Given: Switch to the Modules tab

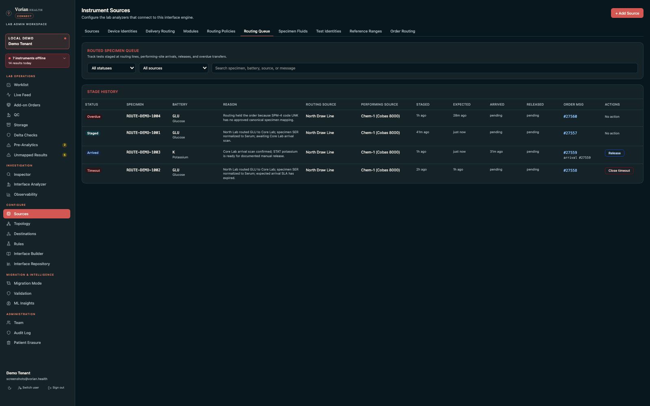Looking at the screenshot, I should click(x=191, y=31).
